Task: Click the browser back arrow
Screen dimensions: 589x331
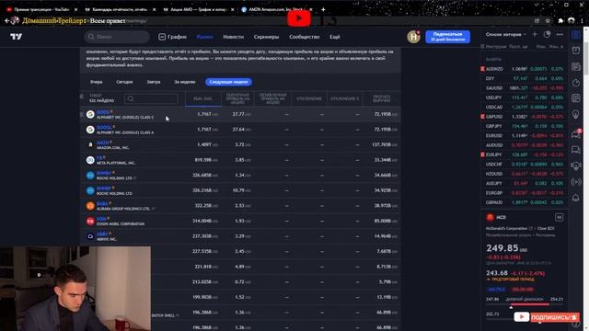Action: pos(6,21)
